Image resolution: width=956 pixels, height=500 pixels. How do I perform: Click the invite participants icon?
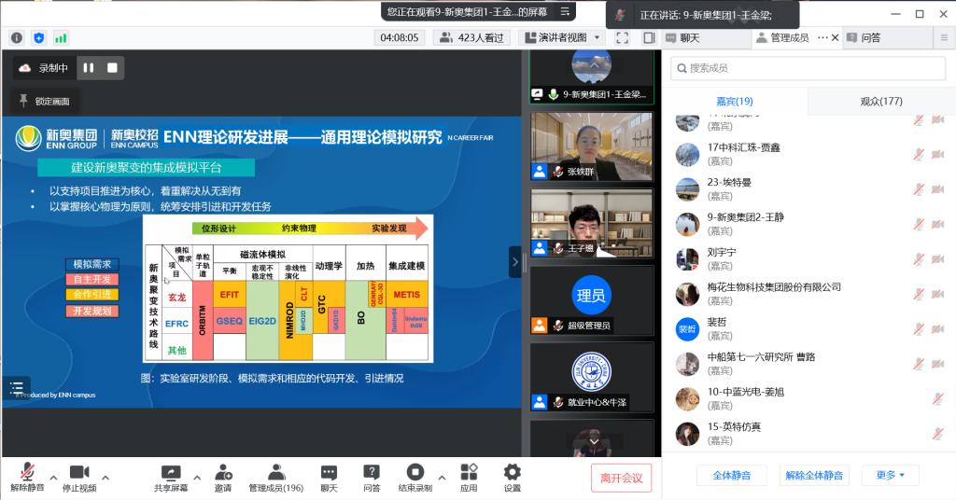click(x=222, y=476)
